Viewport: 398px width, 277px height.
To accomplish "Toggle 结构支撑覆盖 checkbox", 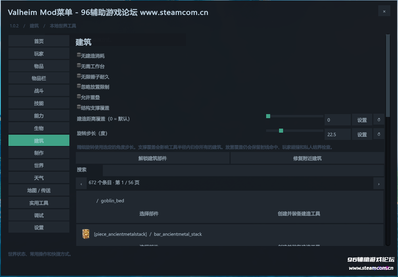I will 79,107.
